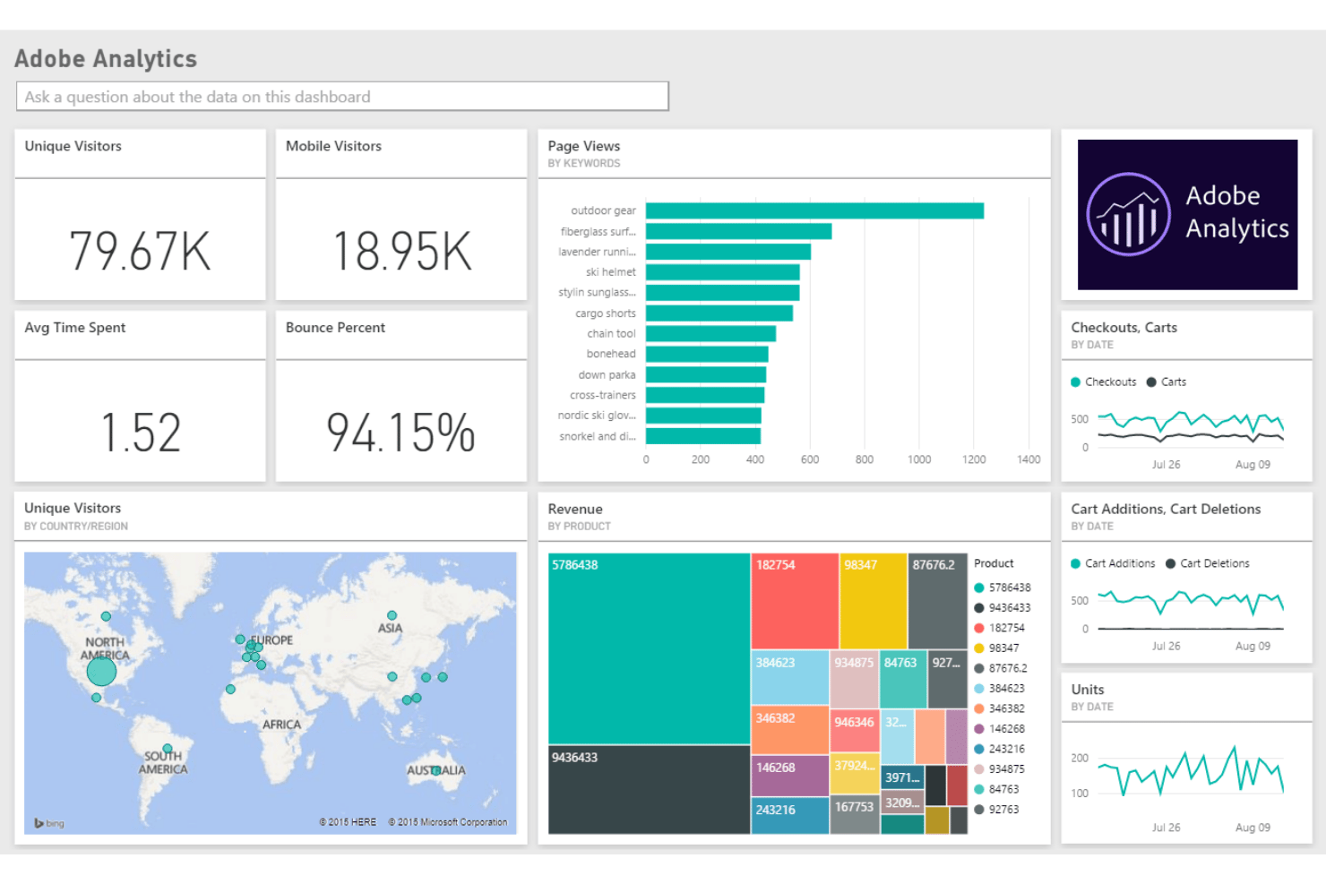Click the Q&A question input box
Image resolution: width=1326 pixels, height=884 pixels.
(x=342, y=97)
